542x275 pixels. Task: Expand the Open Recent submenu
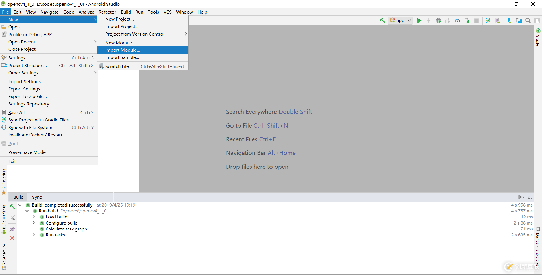point(49,42)
